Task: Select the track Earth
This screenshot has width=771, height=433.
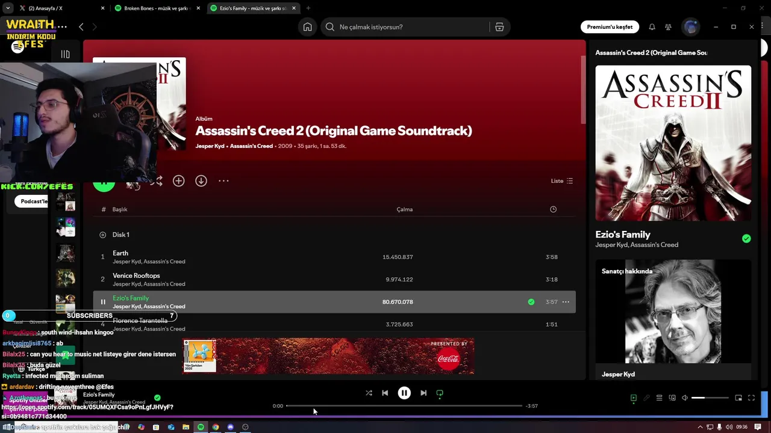Action: [120, 253]
